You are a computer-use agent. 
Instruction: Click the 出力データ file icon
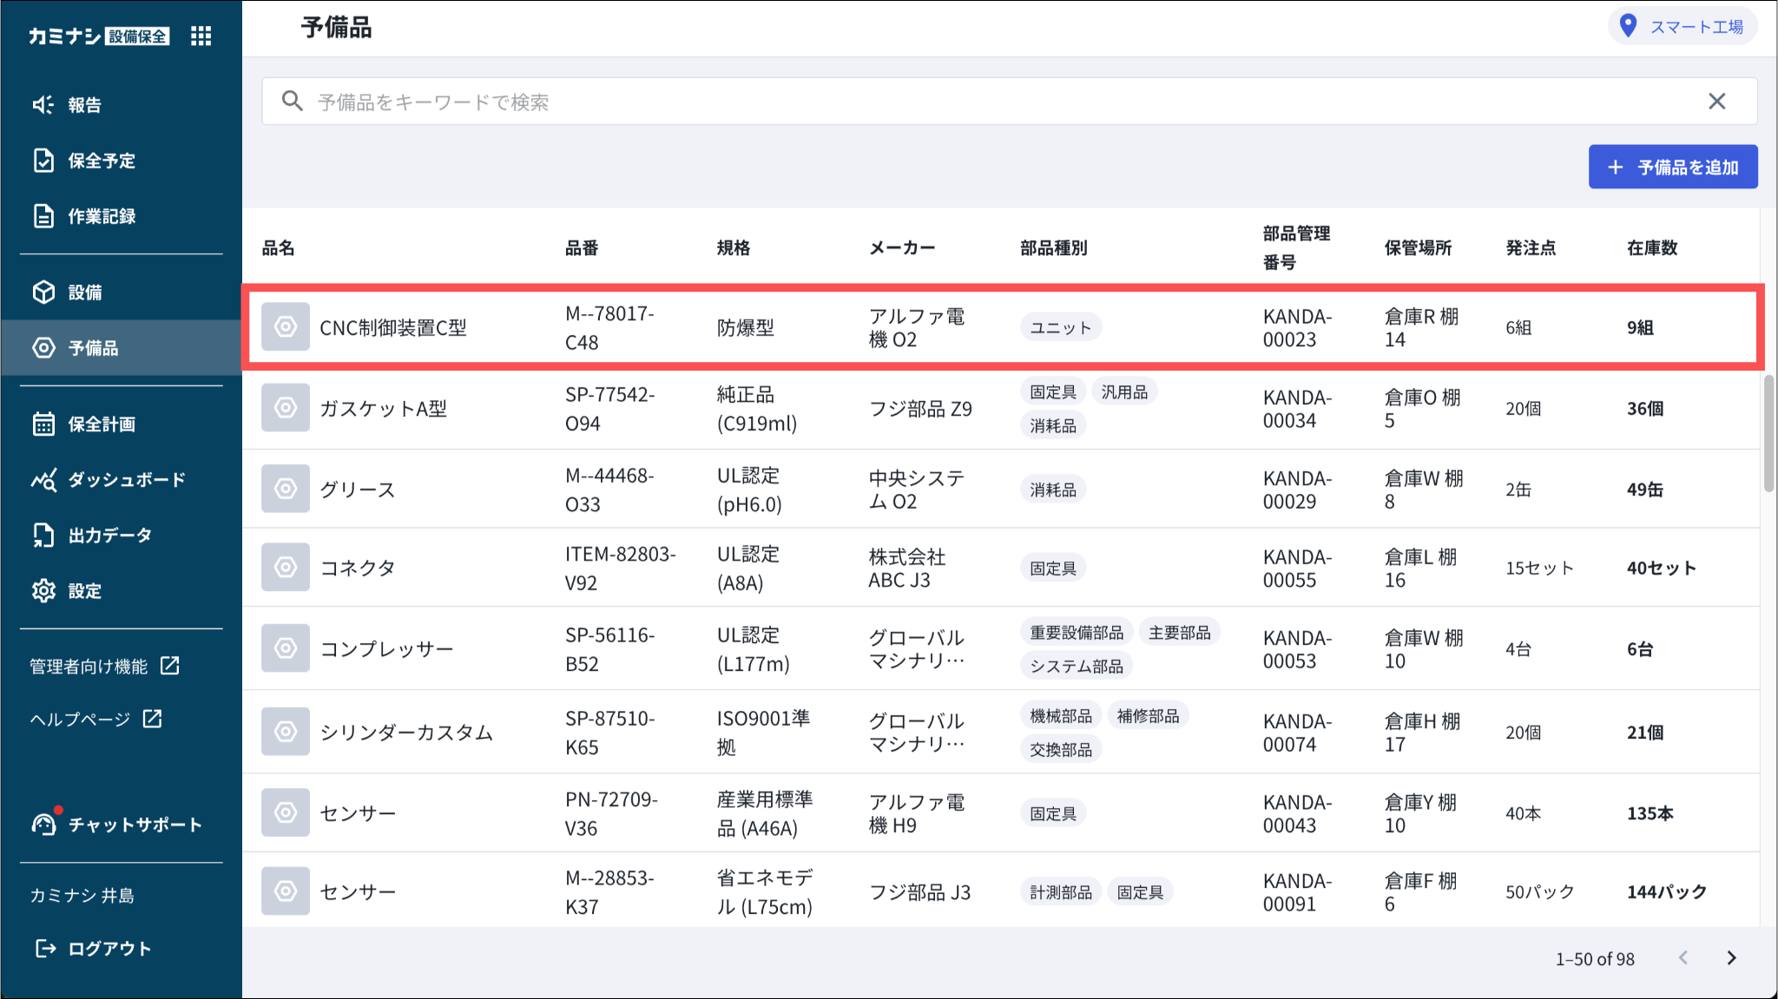43,536
